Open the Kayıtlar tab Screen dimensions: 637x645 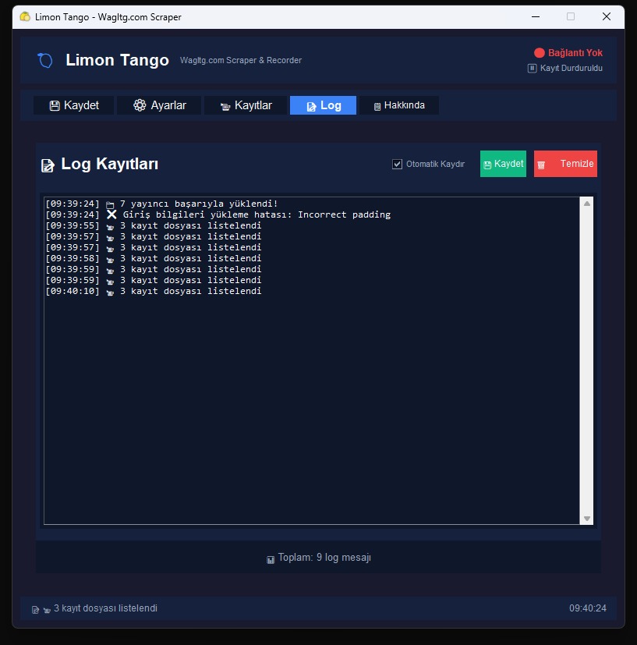click(246, 105)
